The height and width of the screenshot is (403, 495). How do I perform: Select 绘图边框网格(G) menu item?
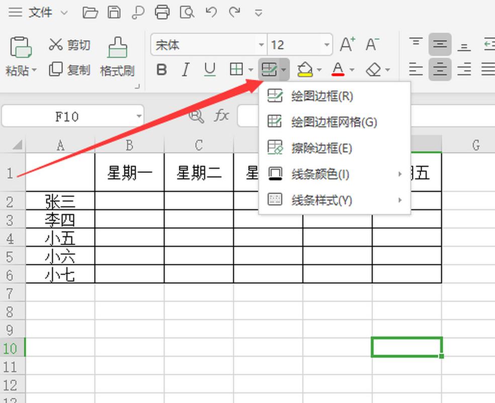335,122
